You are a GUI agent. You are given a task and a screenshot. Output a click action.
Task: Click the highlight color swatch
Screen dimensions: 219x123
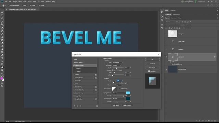pyautogui.click(x=128, y=93)
